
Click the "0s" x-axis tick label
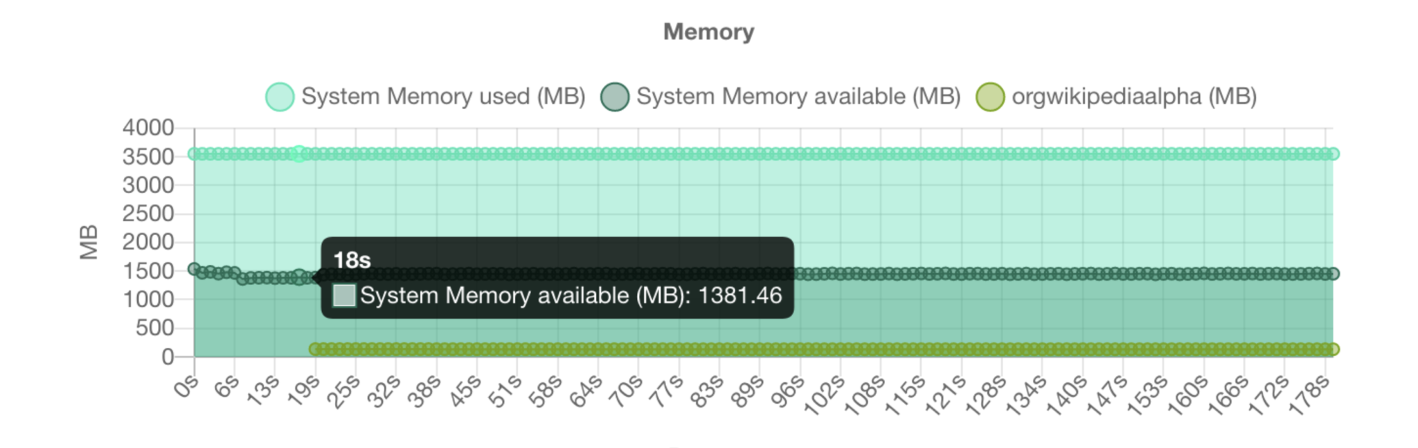click(x=186, y=386)
